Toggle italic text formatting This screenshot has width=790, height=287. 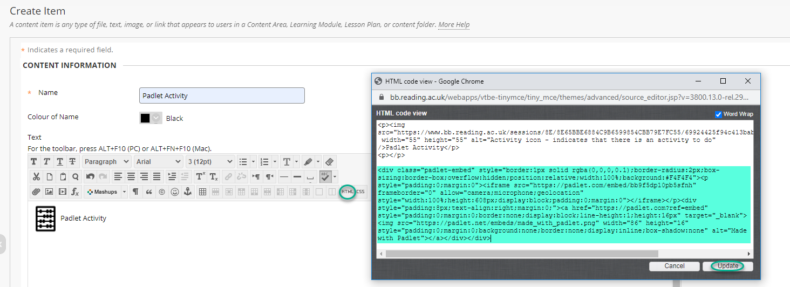click(46, 161)
